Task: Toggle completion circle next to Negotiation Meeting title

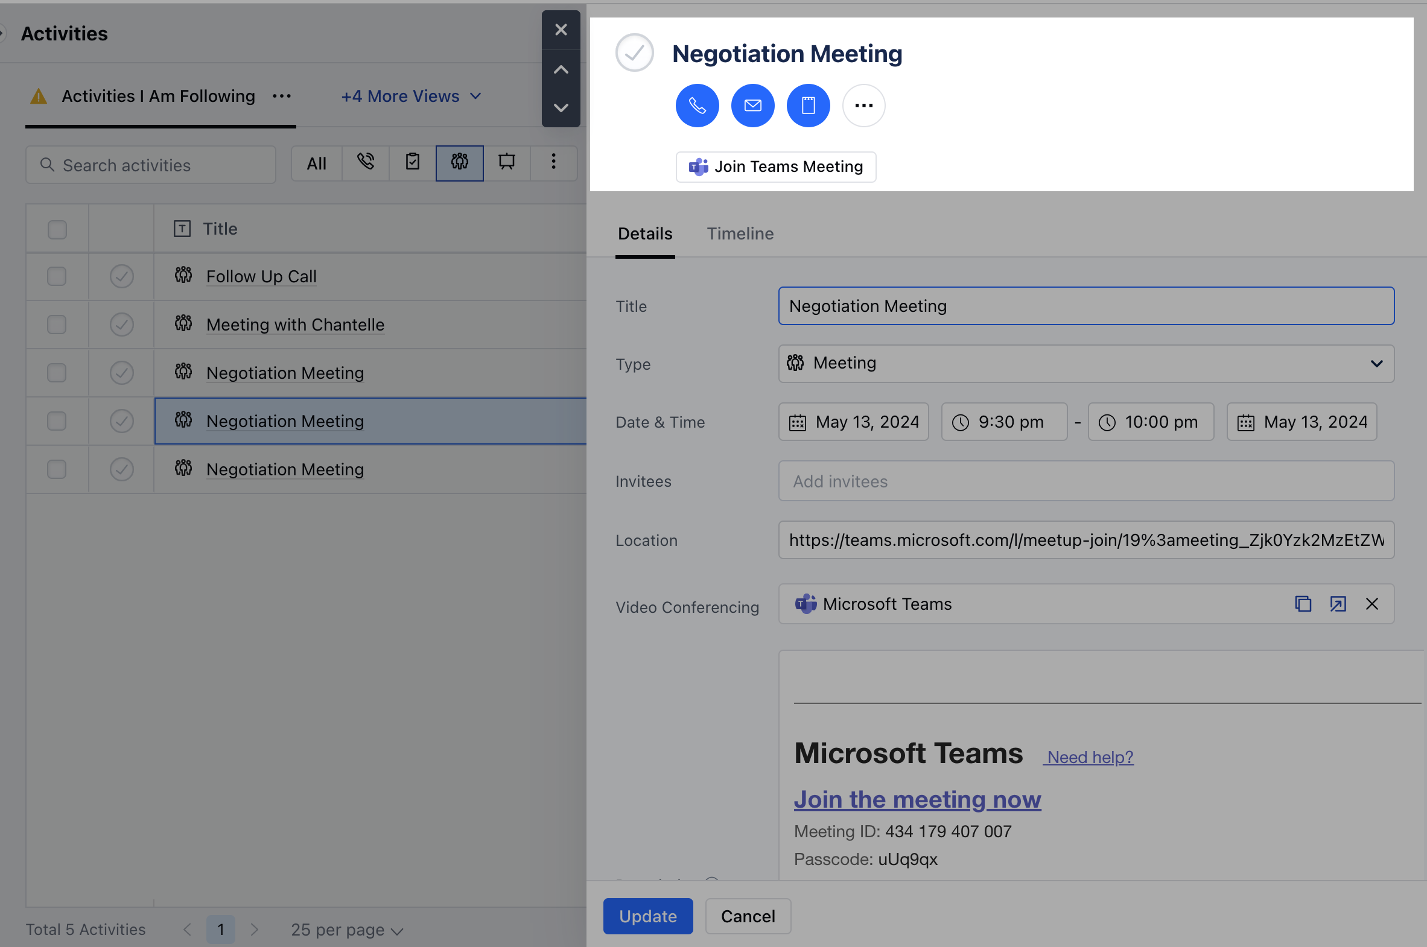Action: (x=634, y=52)
